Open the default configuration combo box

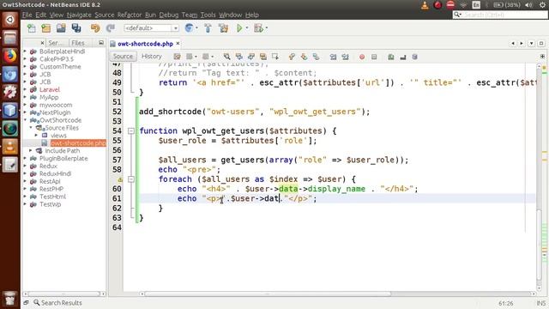151,28
